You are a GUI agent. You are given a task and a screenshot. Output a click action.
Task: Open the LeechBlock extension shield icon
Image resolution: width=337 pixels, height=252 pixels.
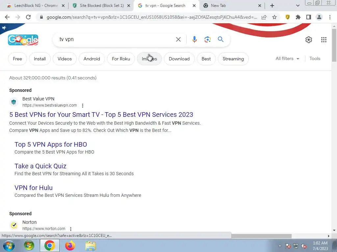287,17
